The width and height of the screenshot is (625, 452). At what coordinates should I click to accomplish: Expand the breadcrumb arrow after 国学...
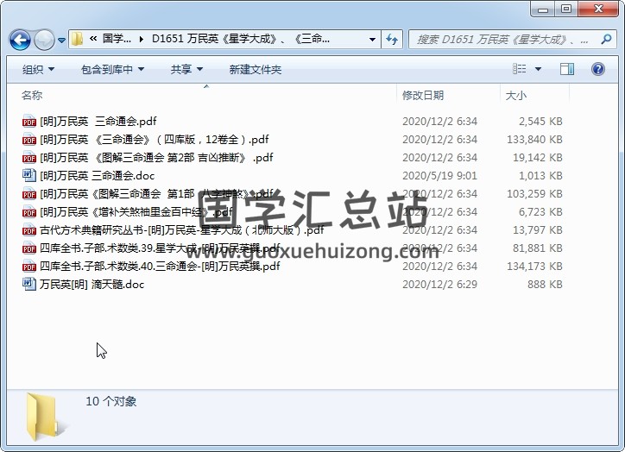click(141, 39)
